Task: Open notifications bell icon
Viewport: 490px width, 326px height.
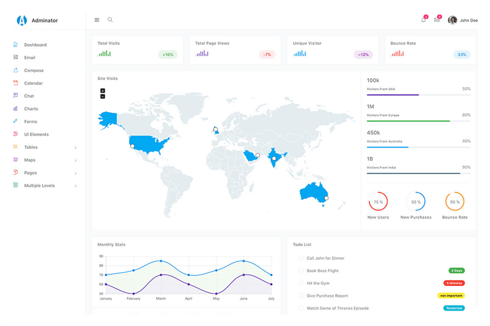Action: pos(423,20)
